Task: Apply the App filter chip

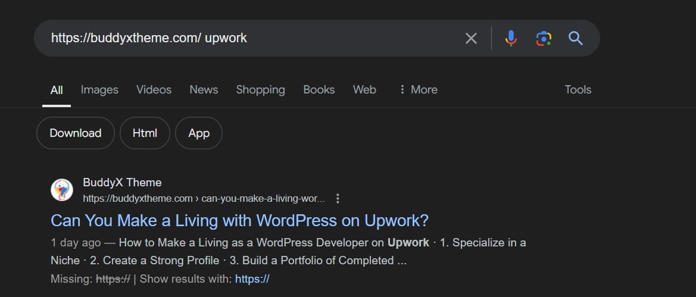Action: pos(199,133)
